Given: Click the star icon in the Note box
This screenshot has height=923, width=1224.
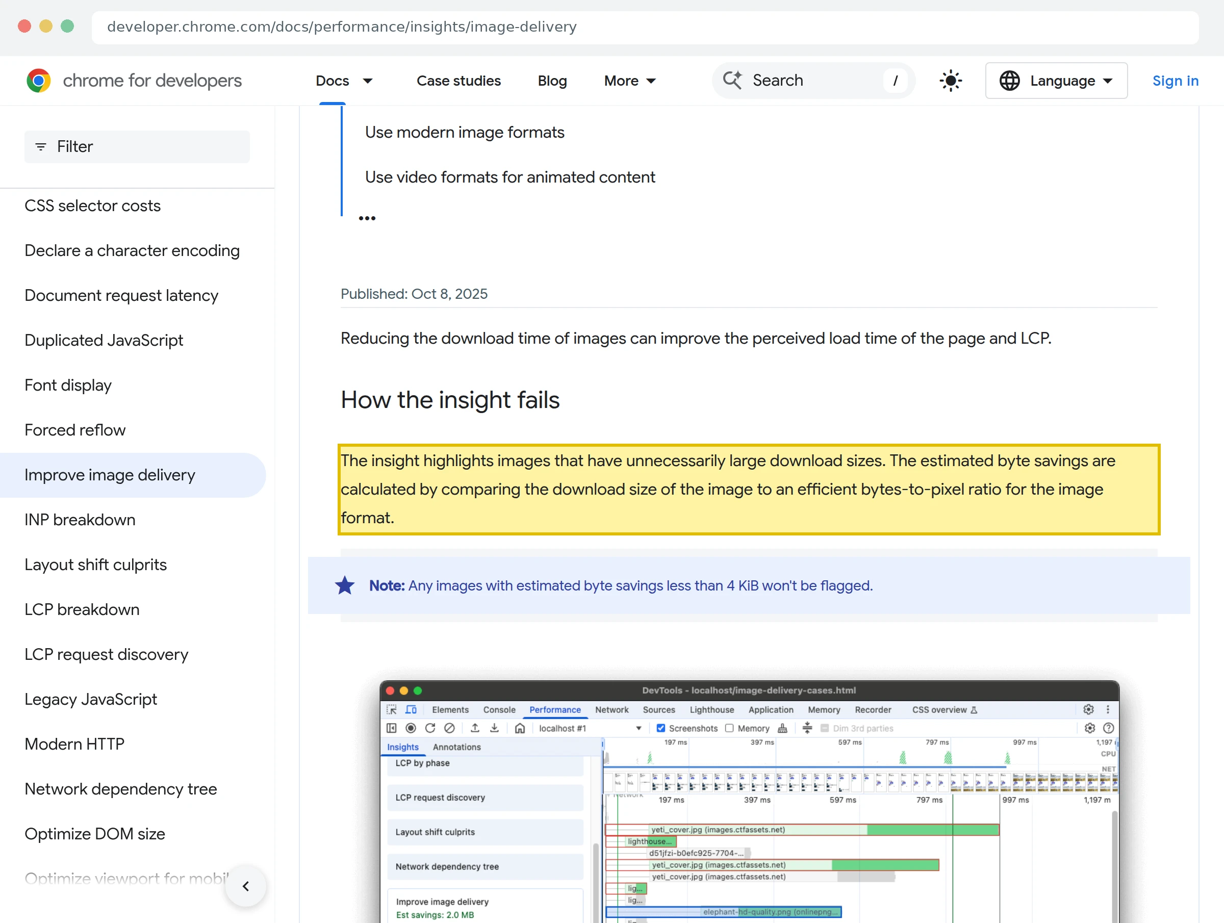Looking at the screenshot, I should tap(345, 585).
